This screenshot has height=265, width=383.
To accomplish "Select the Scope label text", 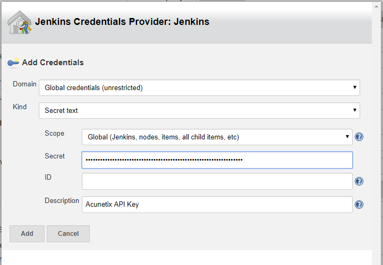I will pos(54,134).
